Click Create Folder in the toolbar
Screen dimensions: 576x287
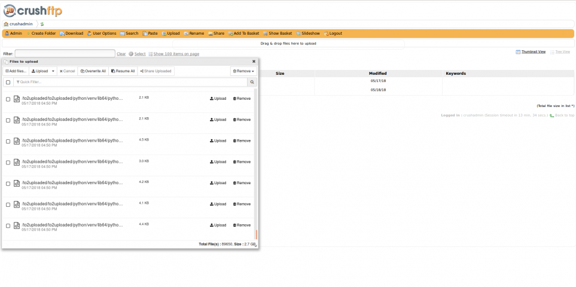tap(41, 33)
